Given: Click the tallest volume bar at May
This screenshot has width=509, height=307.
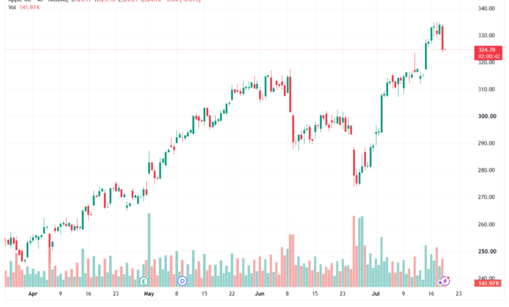Looking at the screenshot, I should point(149,250).
